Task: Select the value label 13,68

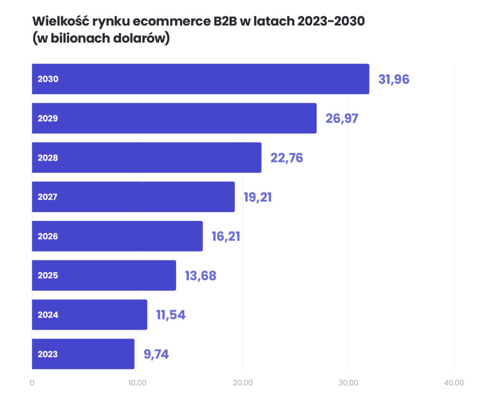Action: (199, 276)
